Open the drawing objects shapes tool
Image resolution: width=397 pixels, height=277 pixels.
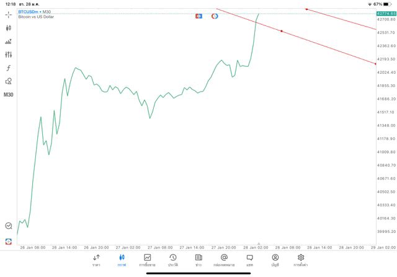[x=9, y=81]
